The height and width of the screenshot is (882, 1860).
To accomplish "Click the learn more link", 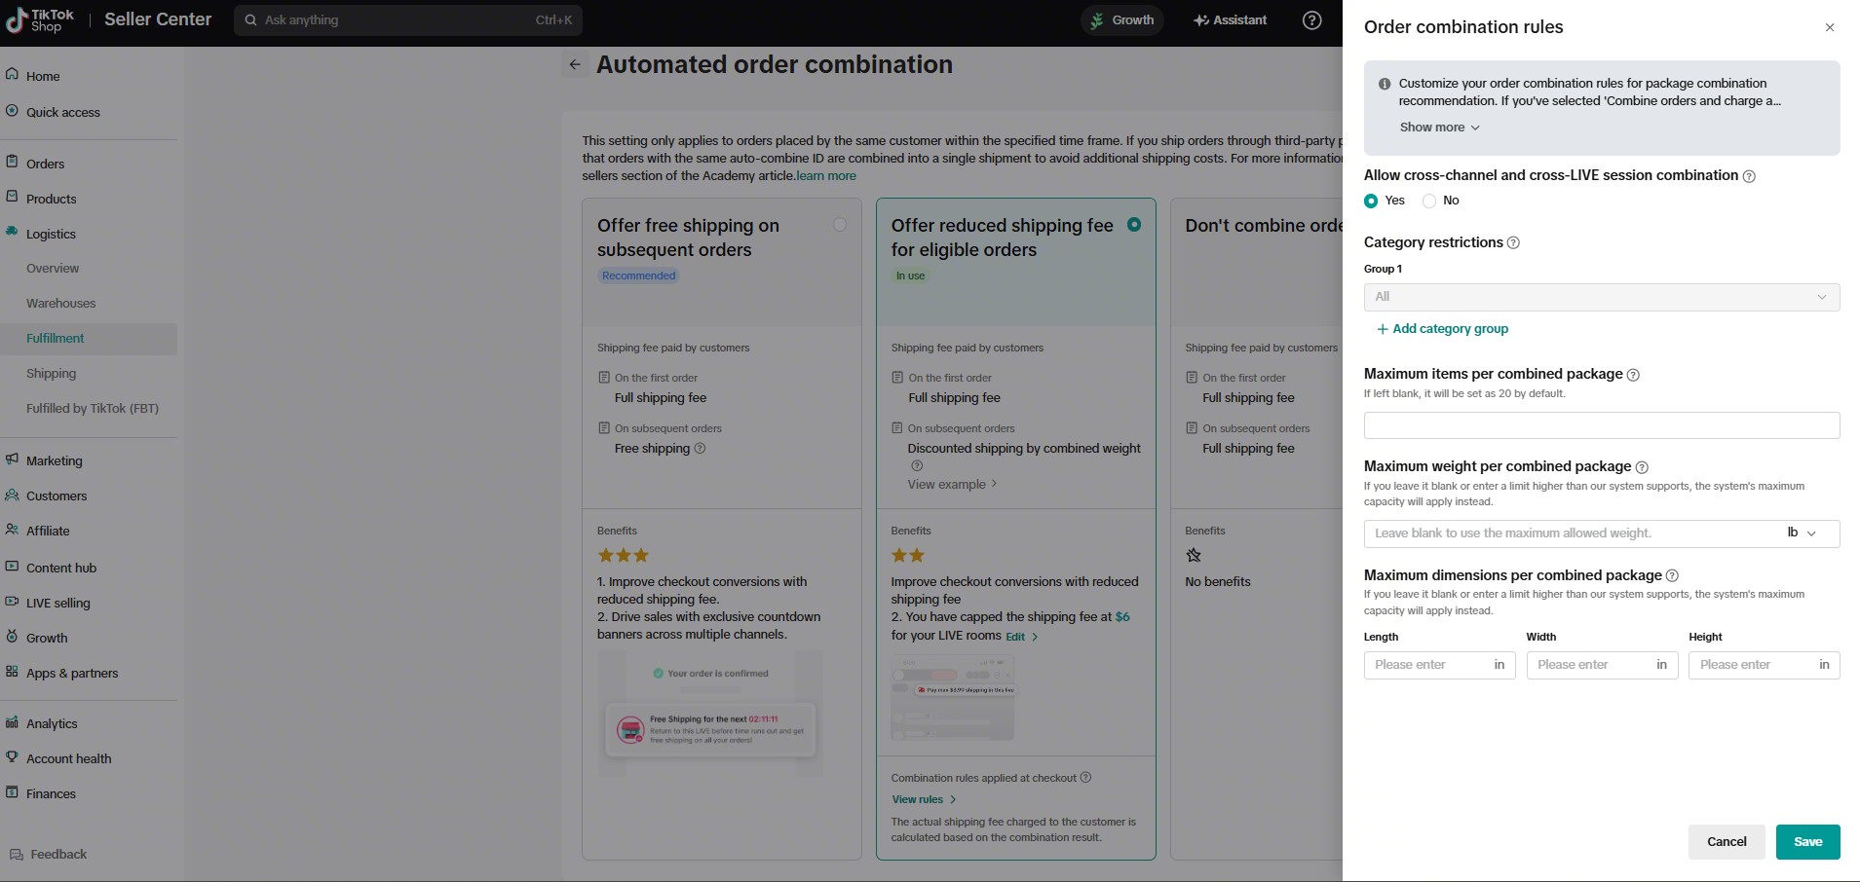I will [826, 176].
